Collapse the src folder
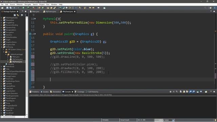 click(4, 52)
